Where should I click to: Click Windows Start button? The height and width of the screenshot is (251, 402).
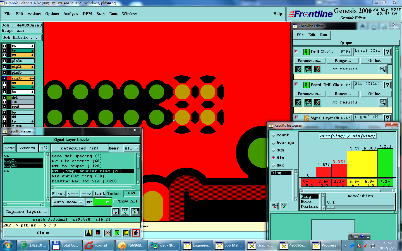8,246
